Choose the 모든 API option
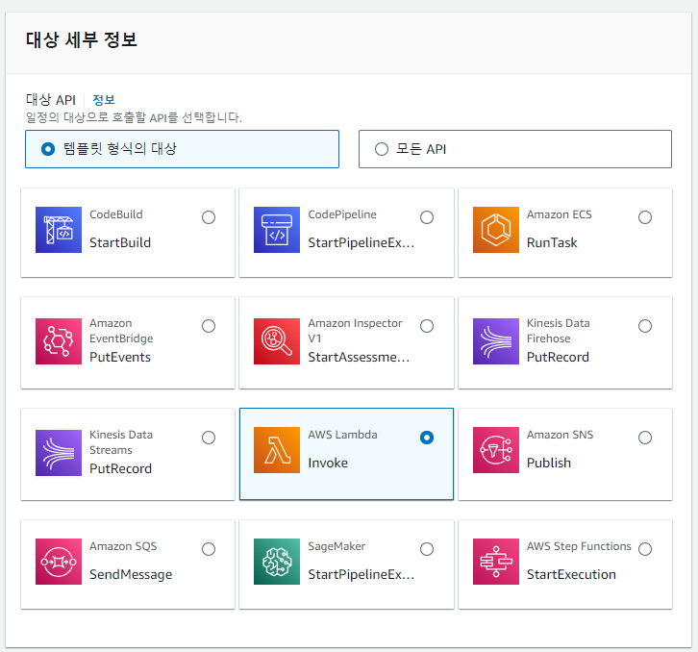Viewport: 698px width, 652px height. (x=515, y=149)
